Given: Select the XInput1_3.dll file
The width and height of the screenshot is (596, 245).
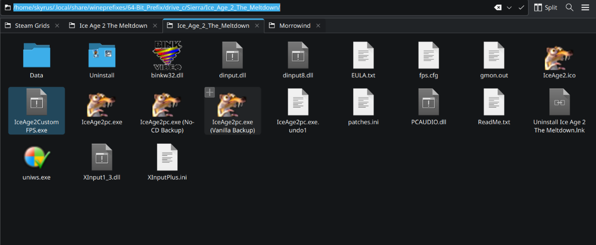Looking at the screenshot, I should click(102, 158).
